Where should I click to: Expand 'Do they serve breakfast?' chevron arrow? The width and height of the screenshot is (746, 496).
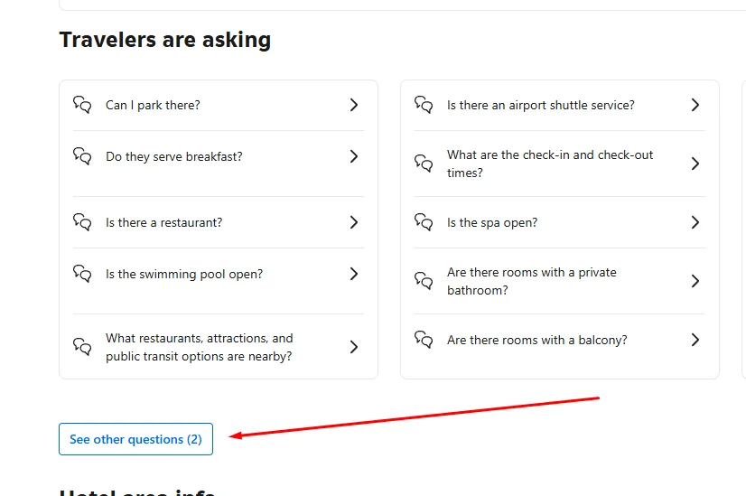point(353,156)
